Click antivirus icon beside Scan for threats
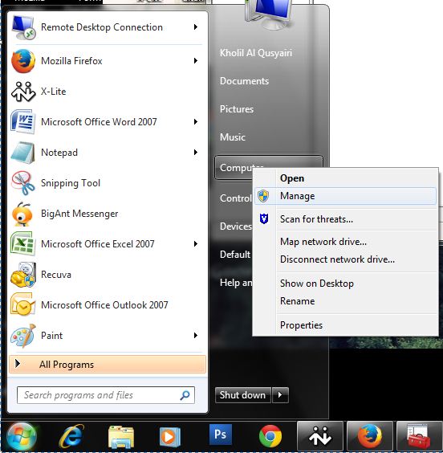 (264, 218)
